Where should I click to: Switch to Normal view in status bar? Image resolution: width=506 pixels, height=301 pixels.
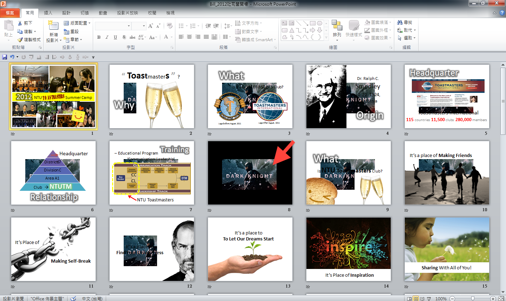[x=409, y=299]
